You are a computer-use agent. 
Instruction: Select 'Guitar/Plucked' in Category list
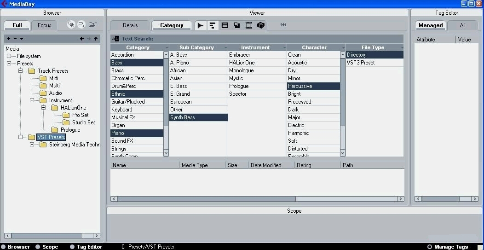click(137, 102)
